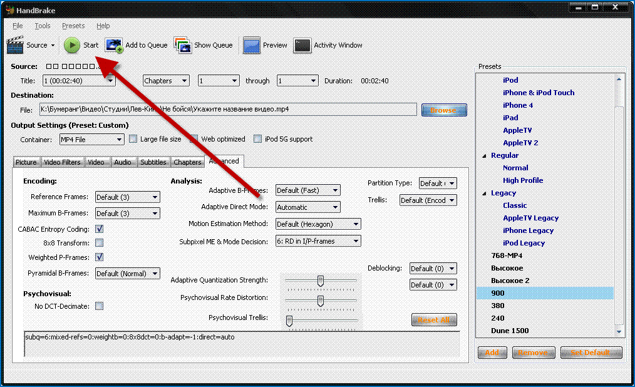Open the Adaptive B-Frames dropdown
635x387 pixels.
click(307, 190)
